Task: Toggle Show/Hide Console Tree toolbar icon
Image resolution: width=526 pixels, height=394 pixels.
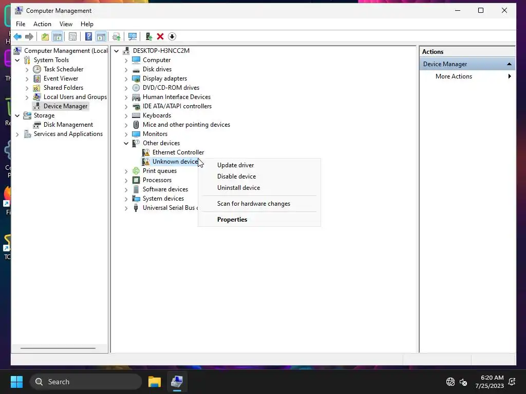Action: tap(58, 36)
